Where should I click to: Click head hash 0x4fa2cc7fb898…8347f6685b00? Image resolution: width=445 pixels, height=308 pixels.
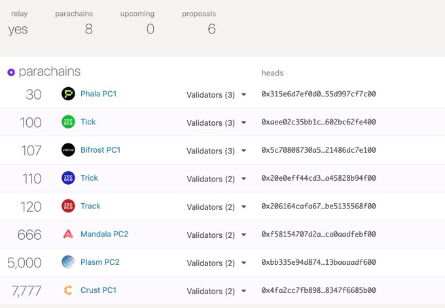coord(319,290)
